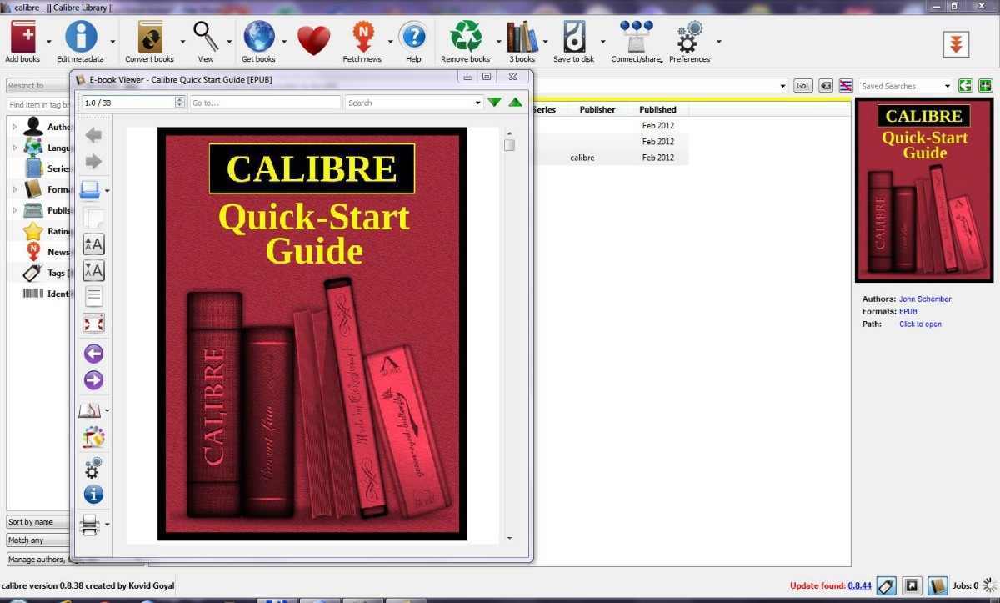Decrease font size in e-book viewer
The width and height of the screenshot is (1000, 603).
pyautogui.click(x=93, y=271)
